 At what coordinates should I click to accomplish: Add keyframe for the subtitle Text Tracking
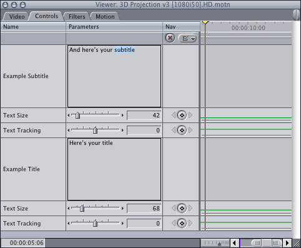(182, 130)
